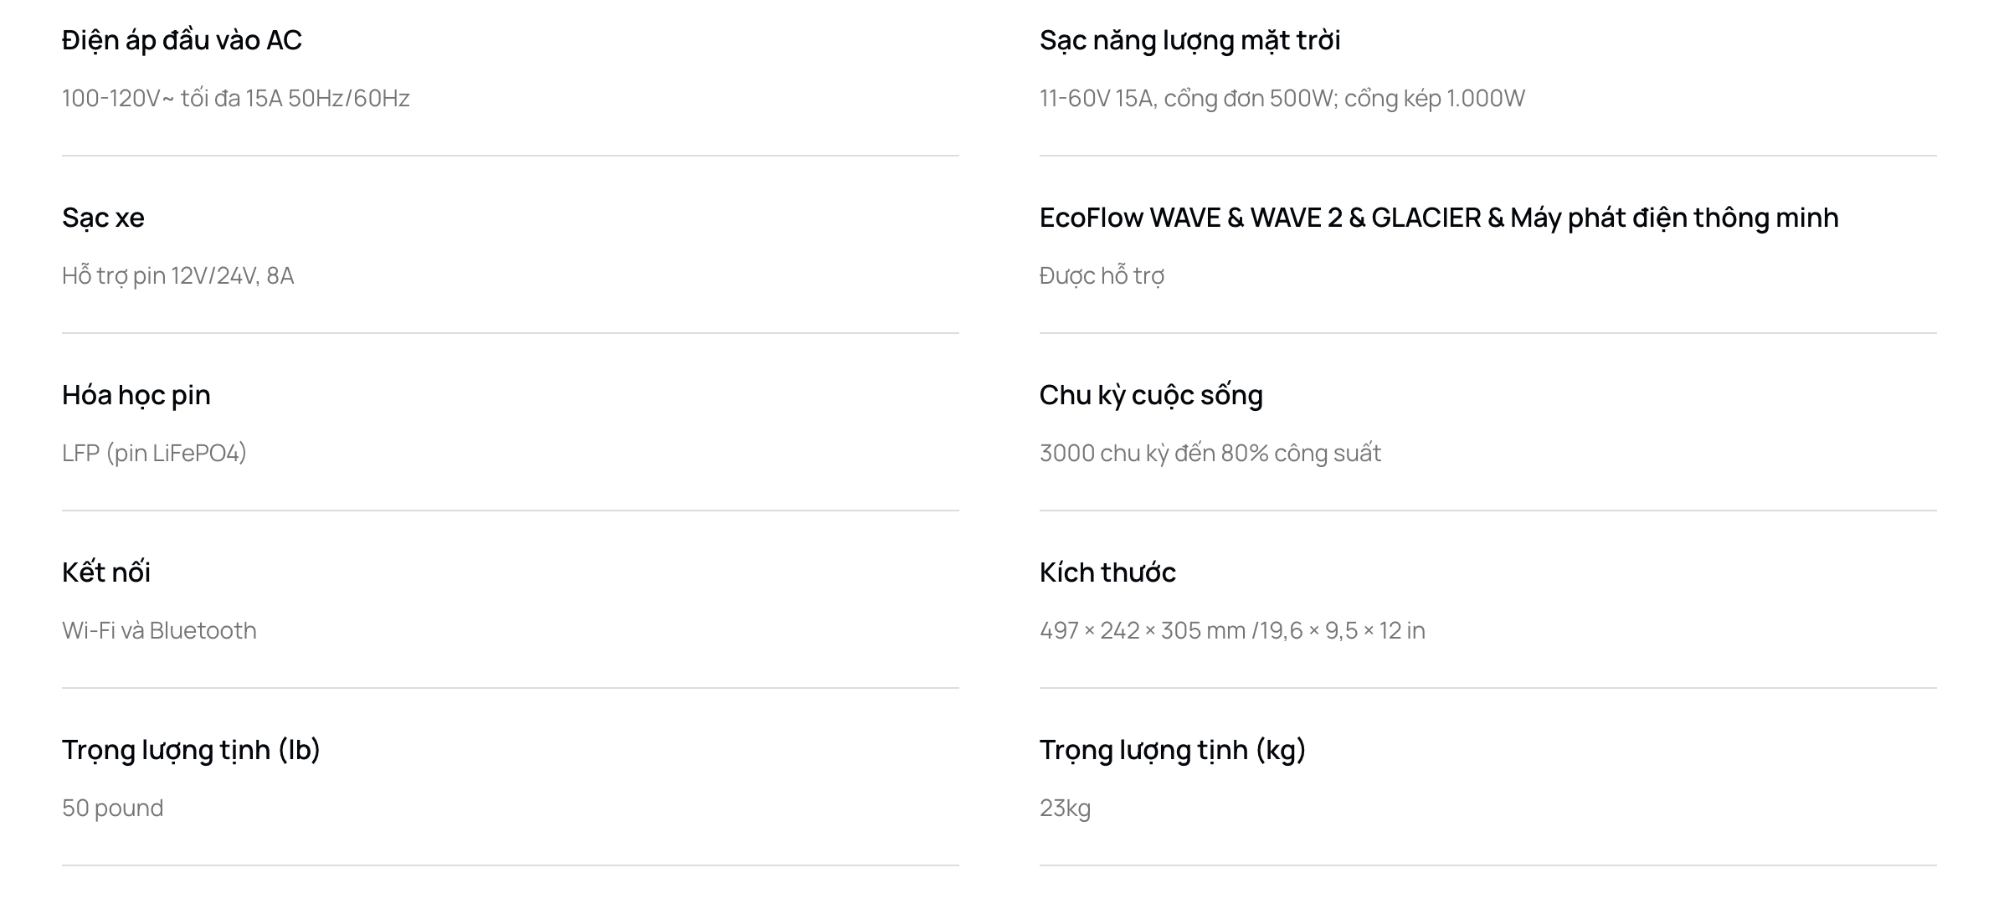The image size is (2014, 924).
Task: Click the "Trọng lượng tịnh (lb)" heading
Action: click(191, 750)
